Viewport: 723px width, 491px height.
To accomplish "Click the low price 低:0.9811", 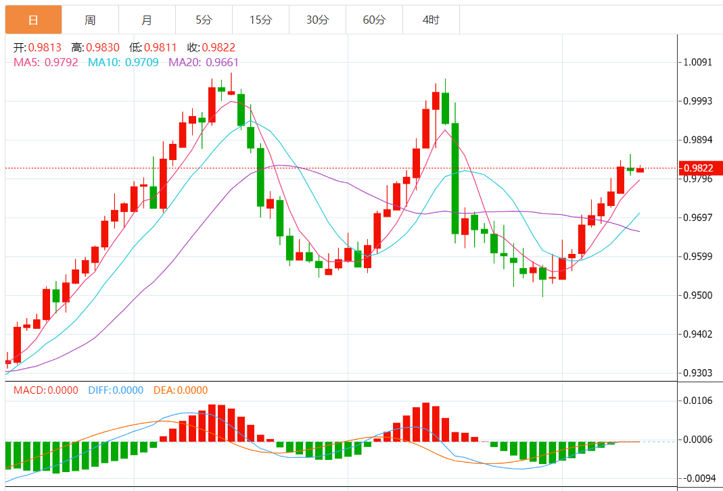I will pyautogui.click(x=153, y=47).
